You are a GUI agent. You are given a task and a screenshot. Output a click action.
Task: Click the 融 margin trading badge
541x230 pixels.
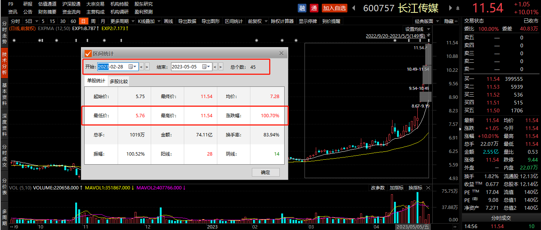tap(302, 8)
